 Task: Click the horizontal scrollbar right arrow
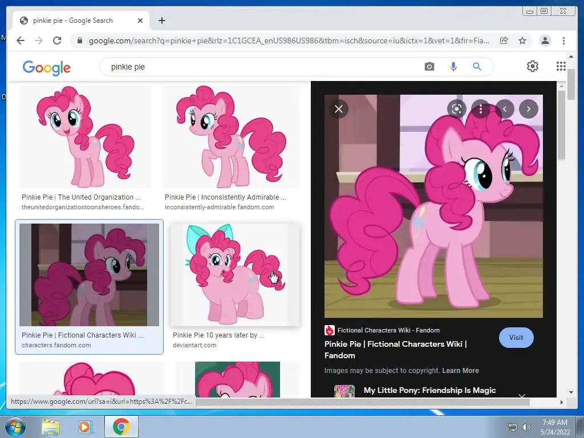pyautogui.click(x=562, y=402)
